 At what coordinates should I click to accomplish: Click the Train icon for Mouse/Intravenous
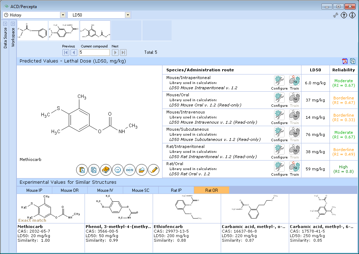(x=294, y=115)
